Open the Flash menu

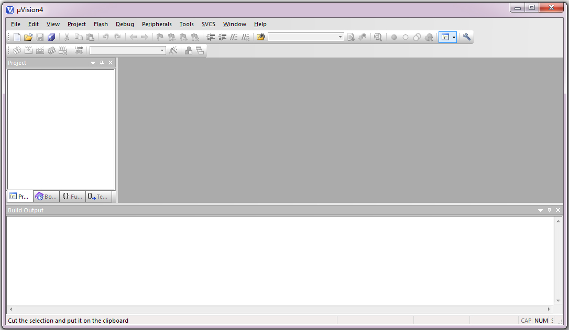[x=101, y=24]
